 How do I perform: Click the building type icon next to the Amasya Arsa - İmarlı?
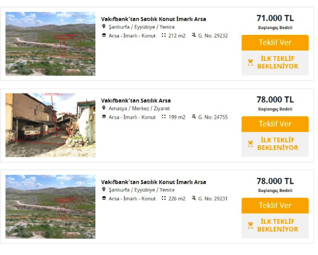coord(104,117)
